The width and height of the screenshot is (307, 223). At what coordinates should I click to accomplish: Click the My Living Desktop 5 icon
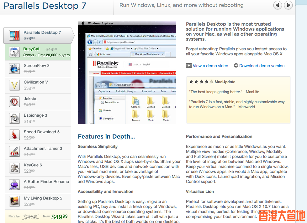point(14,201)
